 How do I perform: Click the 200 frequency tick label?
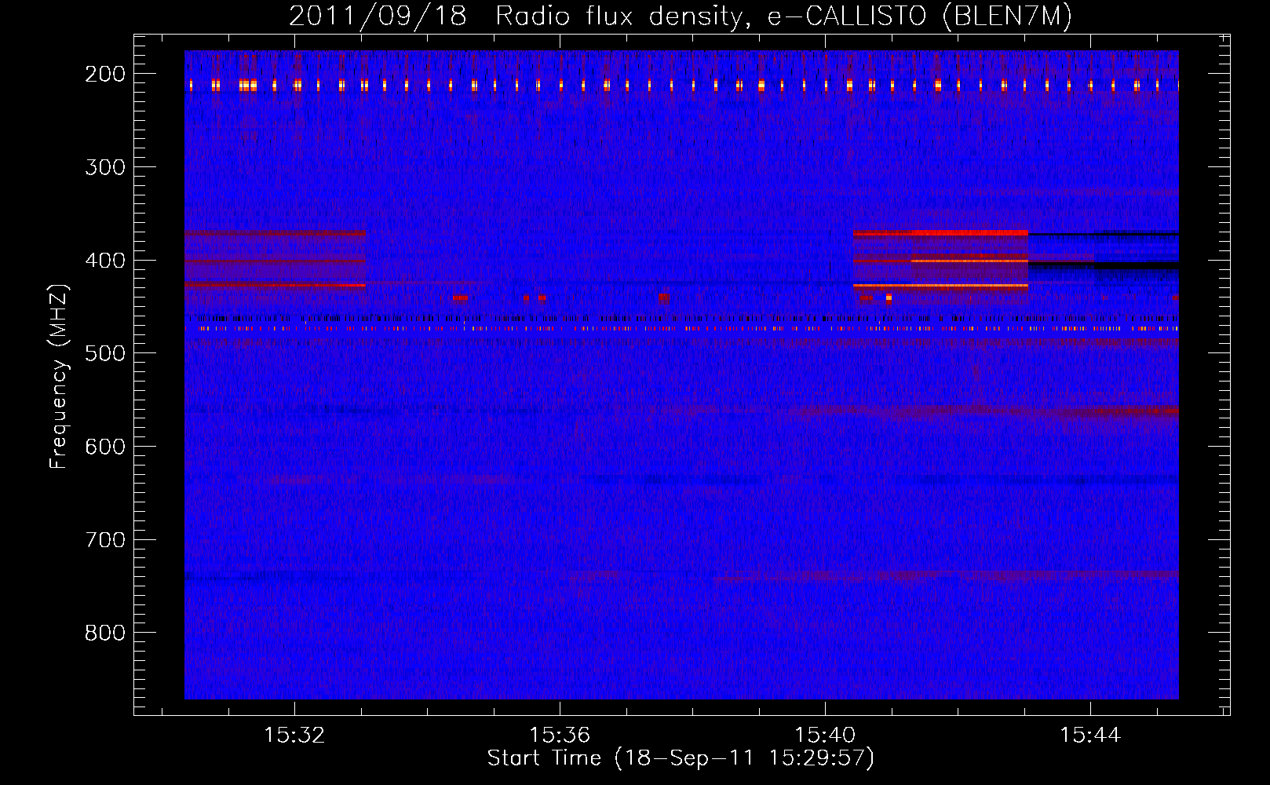tap(105, 74)
